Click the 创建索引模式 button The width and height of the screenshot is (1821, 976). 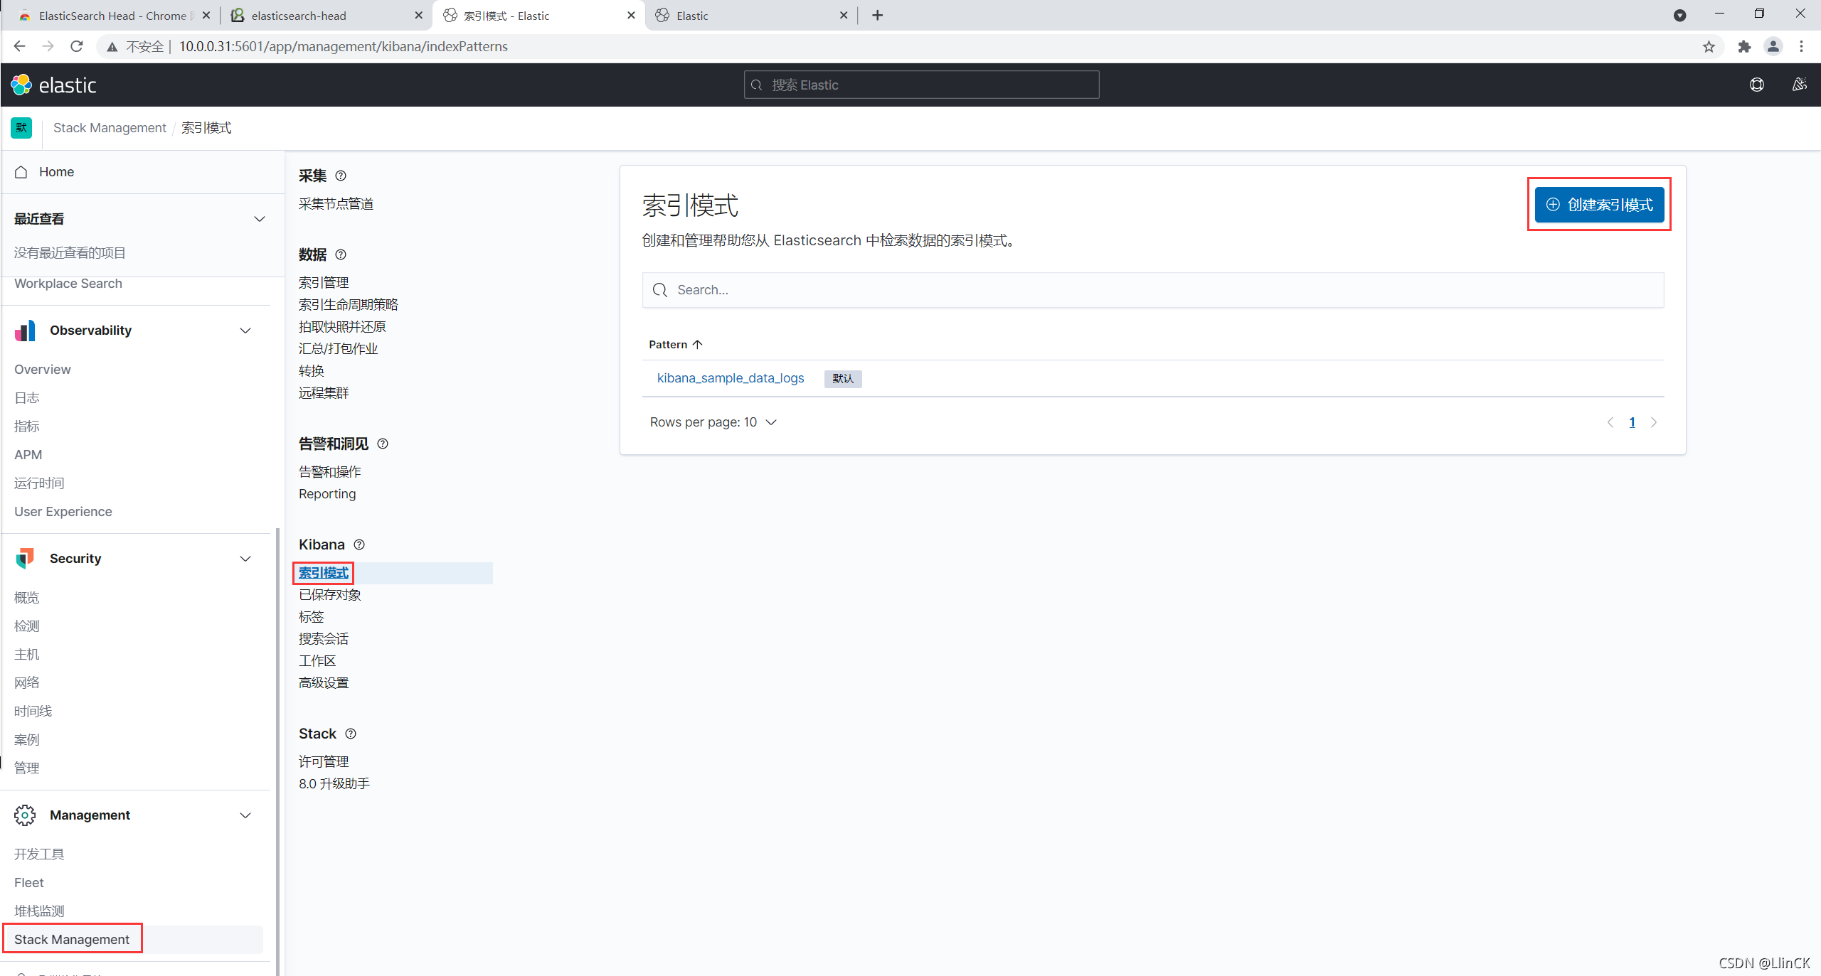click(1599, 205)
